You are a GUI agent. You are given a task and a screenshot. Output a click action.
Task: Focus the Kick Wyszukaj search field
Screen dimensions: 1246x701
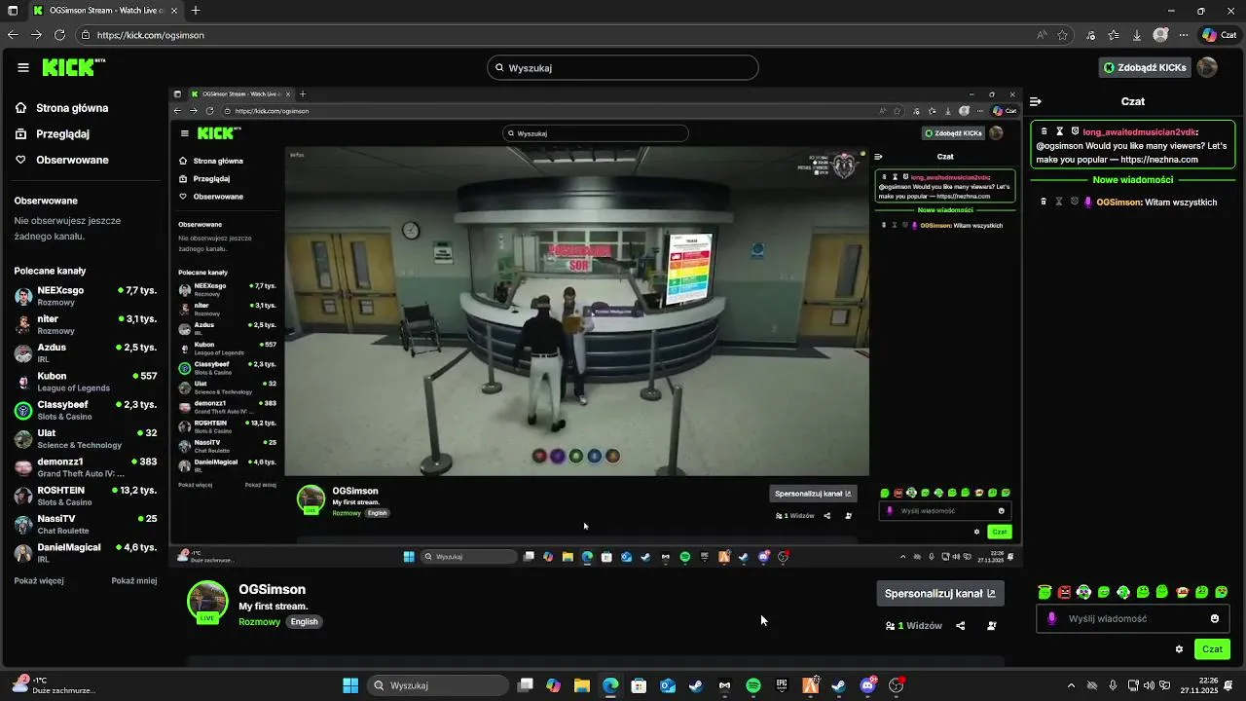point(623,68)
